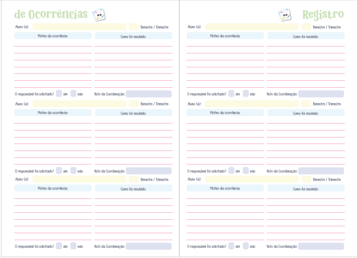Select "Motivo da ocorrência:" header in third Registro entry
Image resolution: width=357 pixels, height=258 pixels.
[x=225, y=188]
